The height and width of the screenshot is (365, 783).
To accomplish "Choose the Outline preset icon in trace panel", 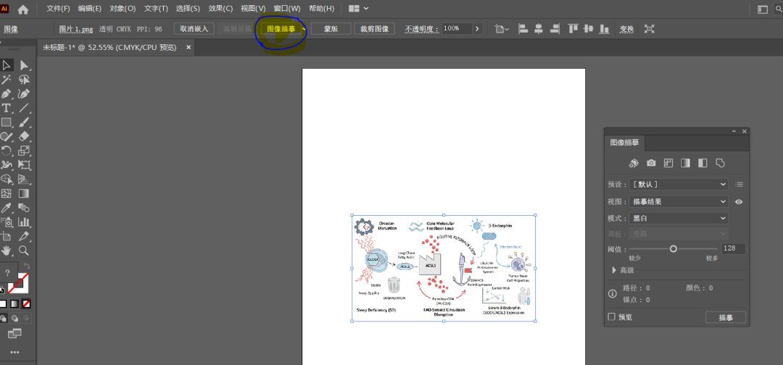I will coord(720,163).
